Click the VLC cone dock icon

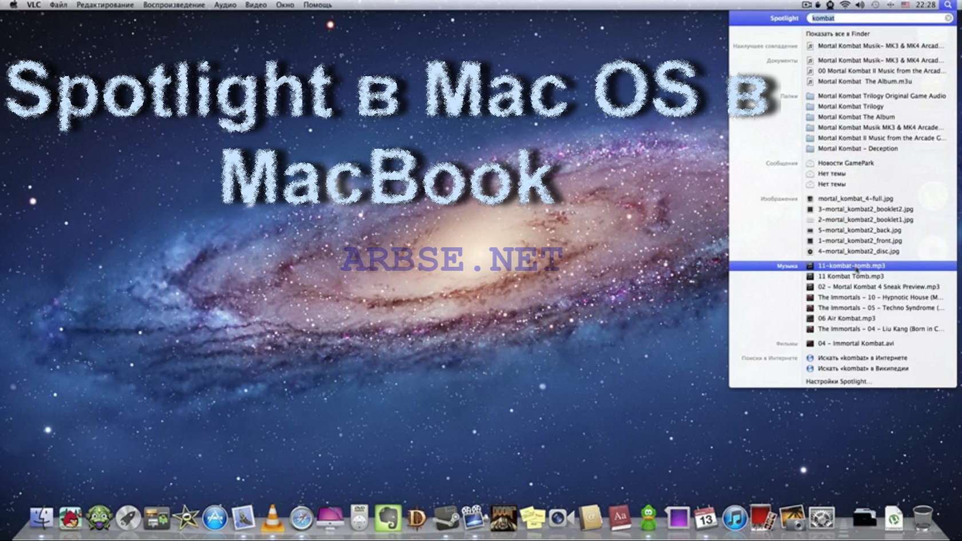point(273,518)
